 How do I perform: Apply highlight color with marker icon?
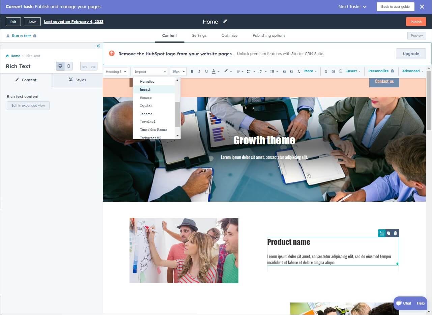click(226, 71)
